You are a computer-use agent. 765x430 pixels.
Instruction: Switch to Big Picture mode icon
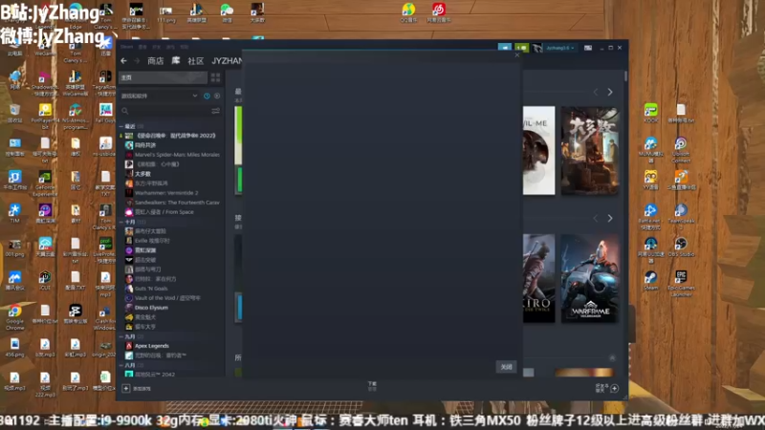coord(588,48)
